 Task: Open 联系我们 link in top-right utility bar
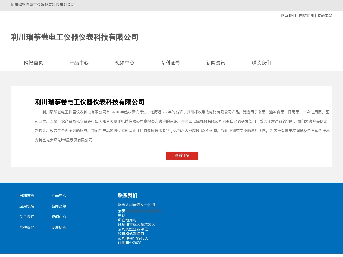[288, 16]
